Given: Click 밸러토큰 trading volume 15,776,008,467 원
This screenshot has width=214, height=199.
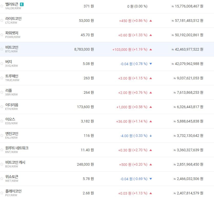Looking at the screenshot, I should [187, 6].
